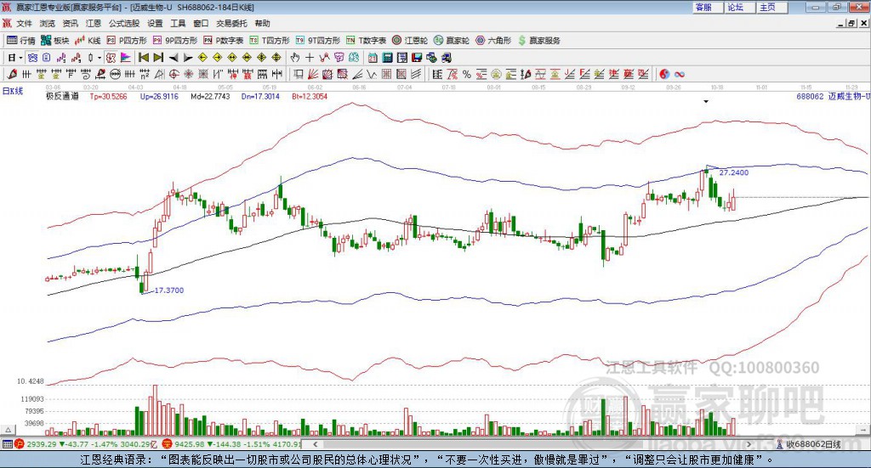
Task: Open the 9T四方形 tool
Action: pyautogui.click(x=318, y=41)
